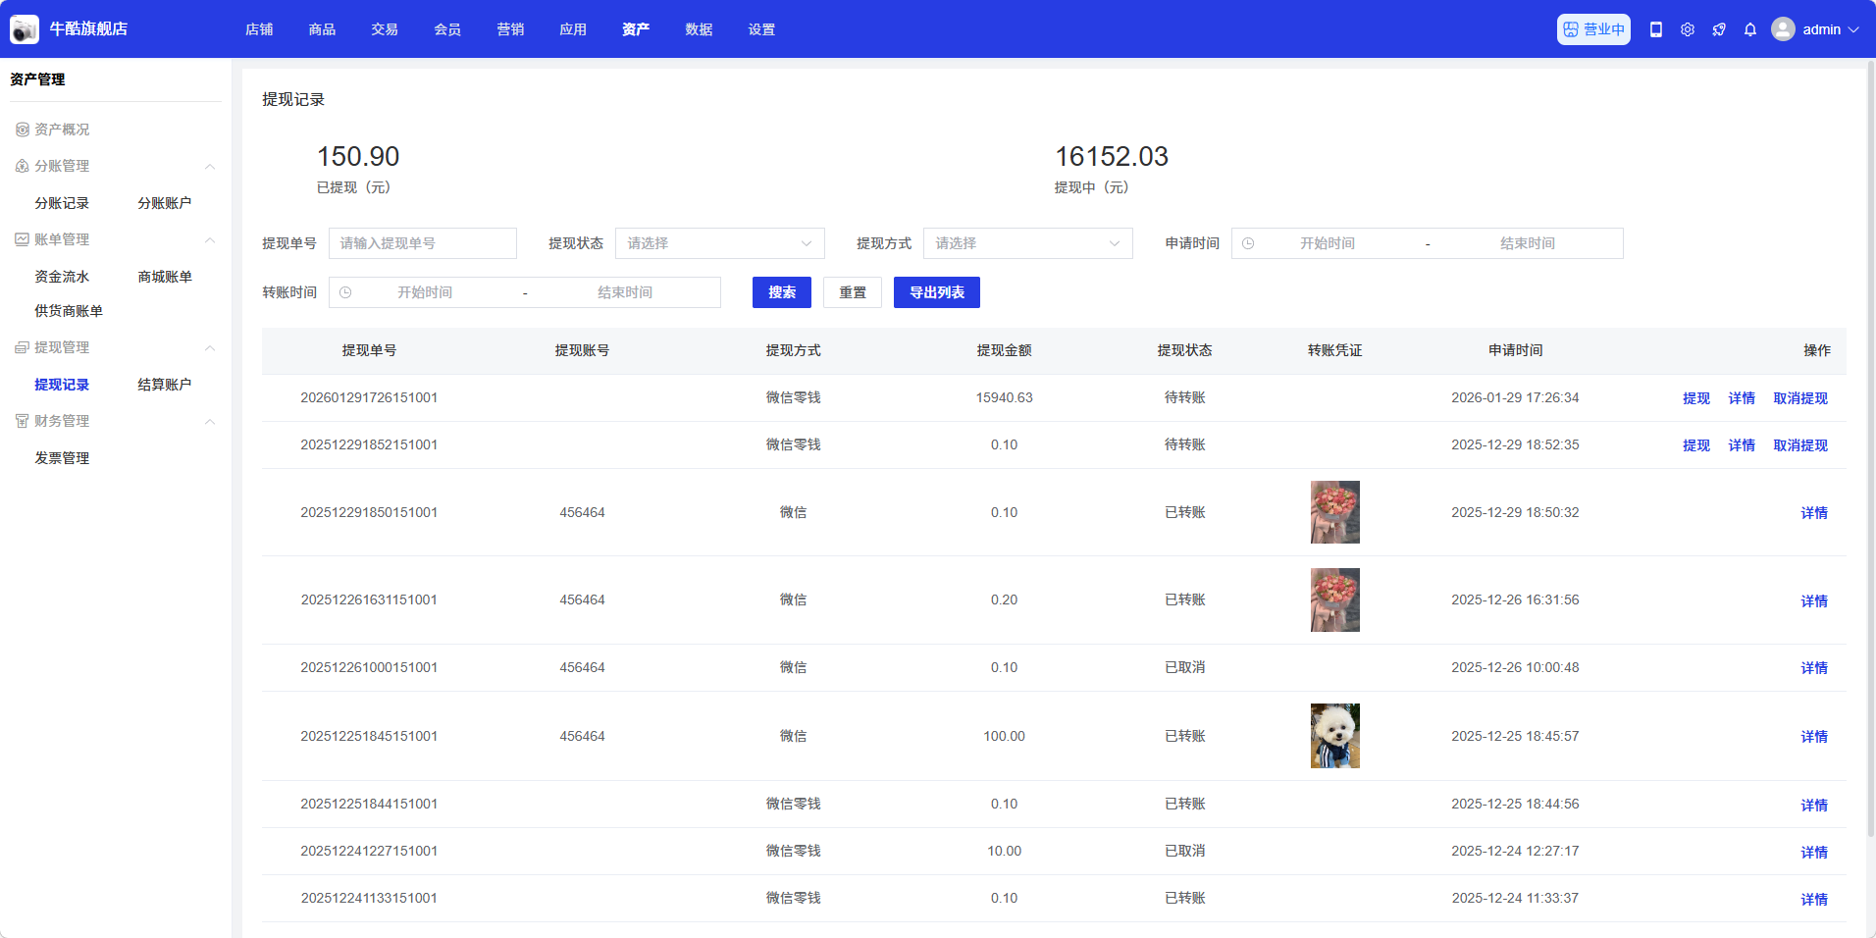Collapse the 分账管理 sidebar section
The height and width of the screenshot is (938, 1876).
pos(209,167)
